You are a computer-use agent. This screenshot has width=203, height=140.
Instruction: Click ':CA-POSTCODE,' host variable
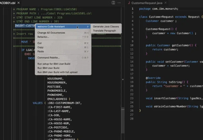point(58,128)
